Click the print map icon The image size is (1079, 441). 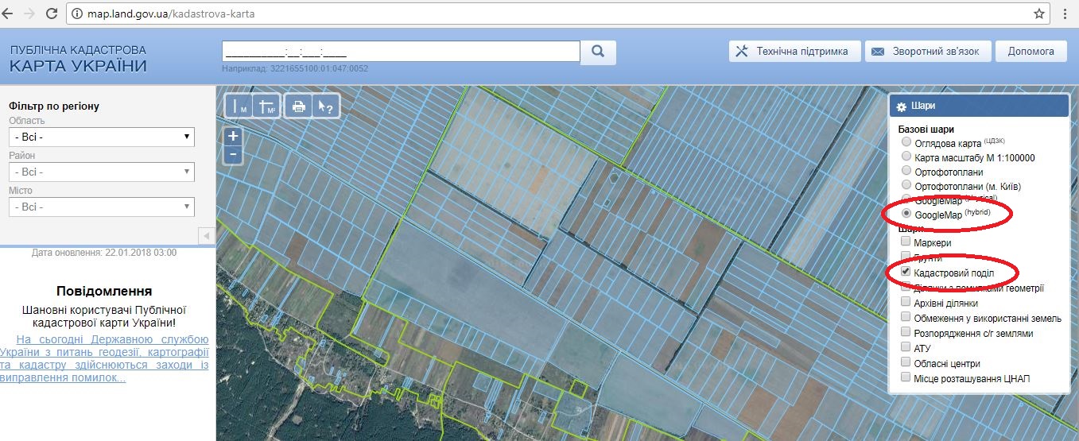[x=299, y=106]
